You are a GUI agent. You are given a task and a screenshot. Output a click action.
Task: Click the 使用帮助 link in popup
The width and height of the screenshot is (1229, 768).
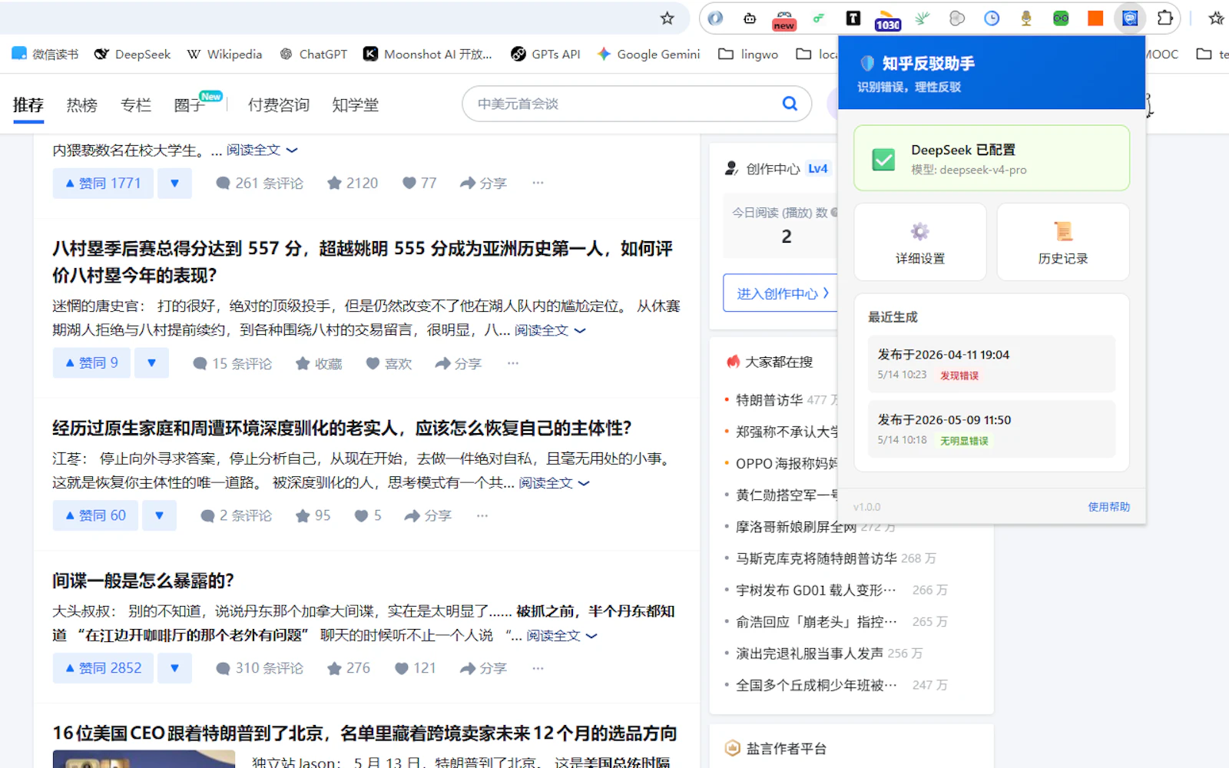(1108, 507)
